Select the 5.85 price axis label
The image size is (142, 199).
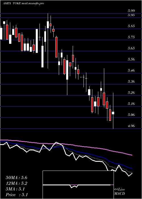coord(131,26)
